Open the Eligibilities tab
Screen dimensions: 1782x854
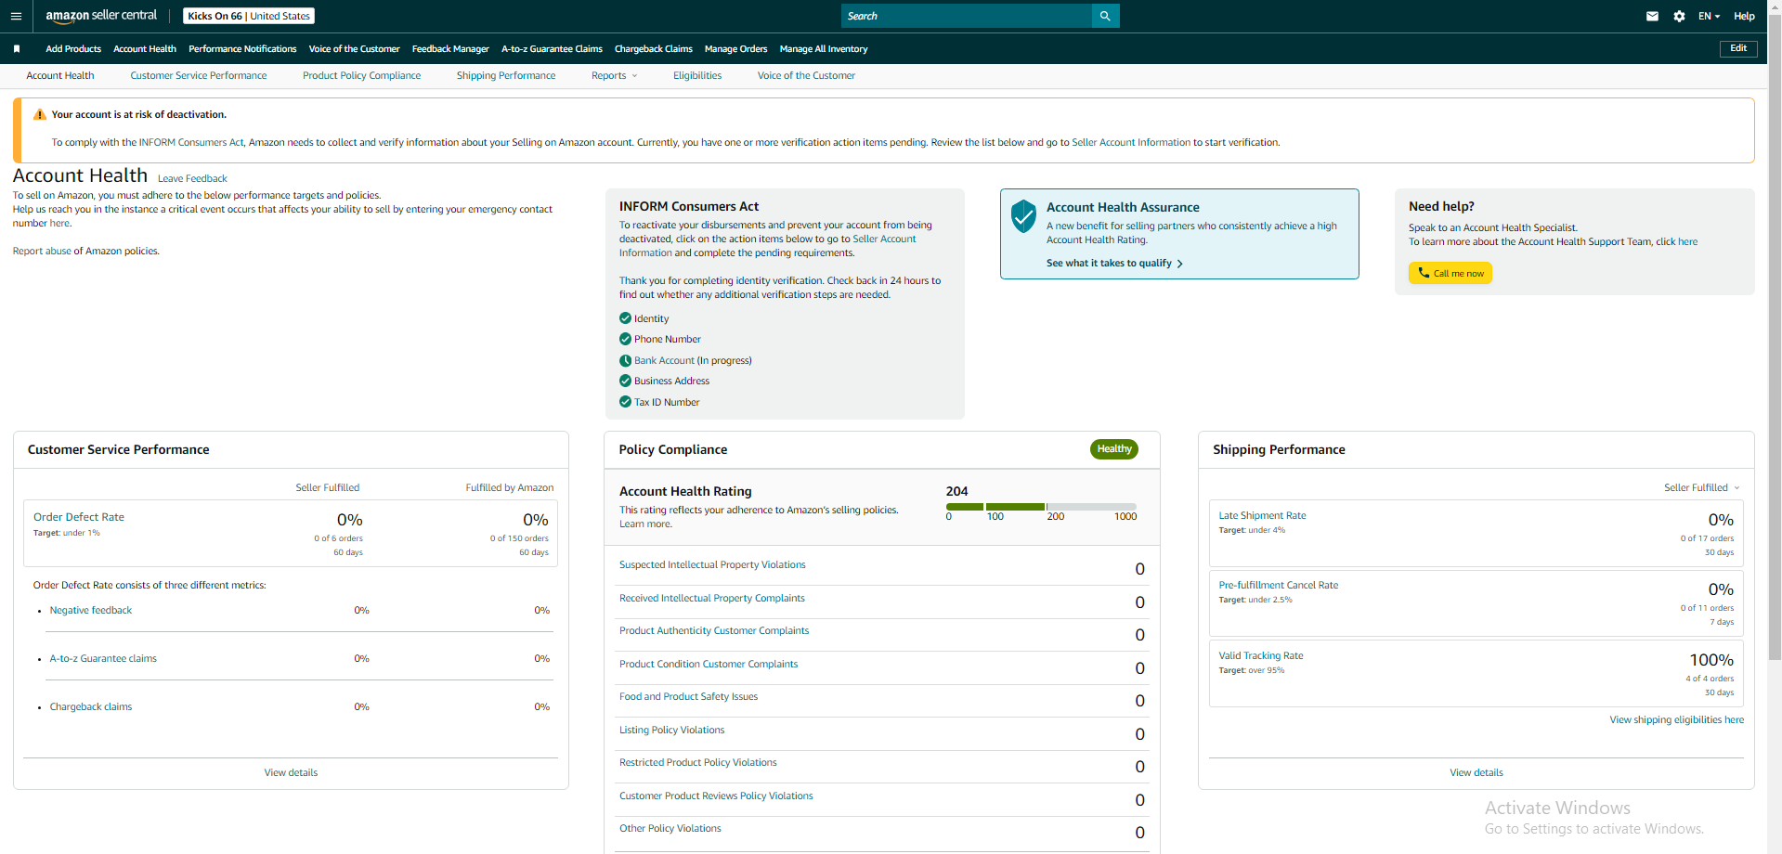click(697, 76)
